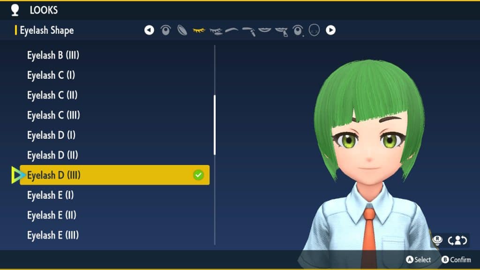The width and height of the screenshot is (480, 270).
Task: Open the eyelash color mascara icon
Action: 216,31
